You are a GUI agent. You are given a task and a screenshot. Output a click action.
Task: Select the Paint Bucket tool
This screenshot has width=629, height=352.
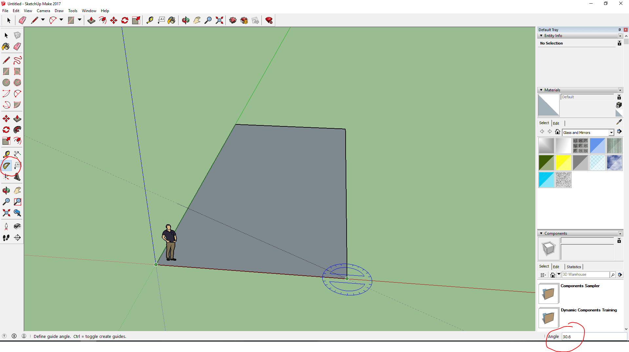tap(172, 20)
